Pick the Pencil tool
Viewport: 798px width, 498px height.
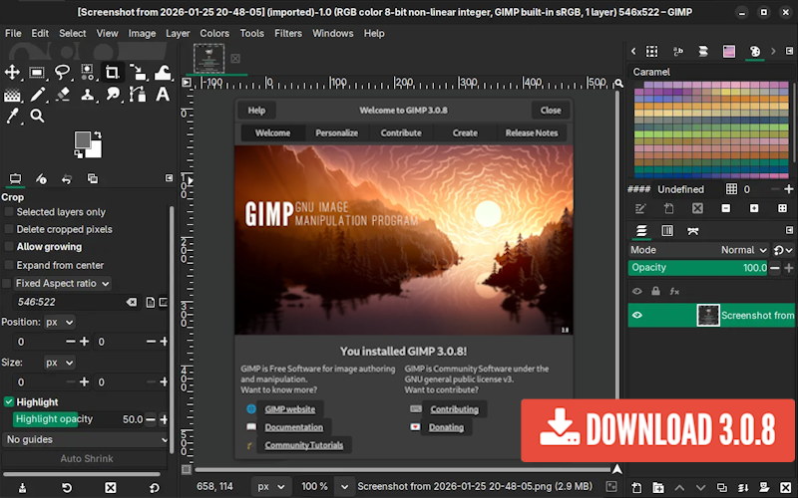(x=38, y=95)
